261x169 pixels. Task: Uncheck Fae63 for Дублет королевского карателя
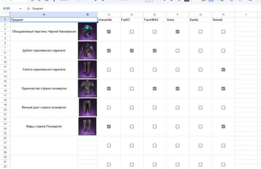coord(132,50)
